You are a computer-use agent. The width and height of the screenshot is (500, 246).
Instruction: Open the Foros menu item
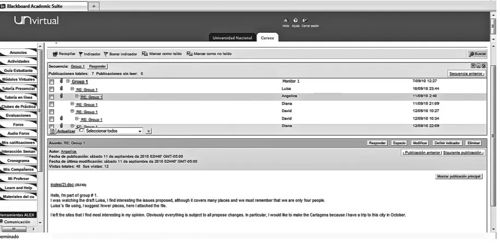18,125
